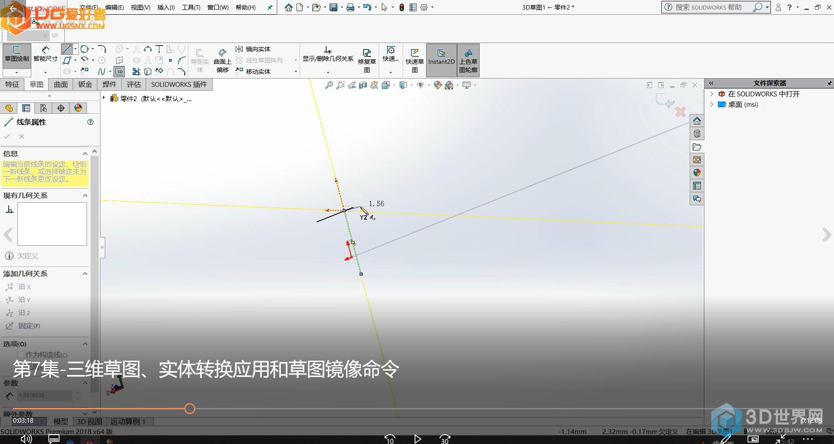
Task: Pick the Circle sketch tool
Action: (84, 49)
